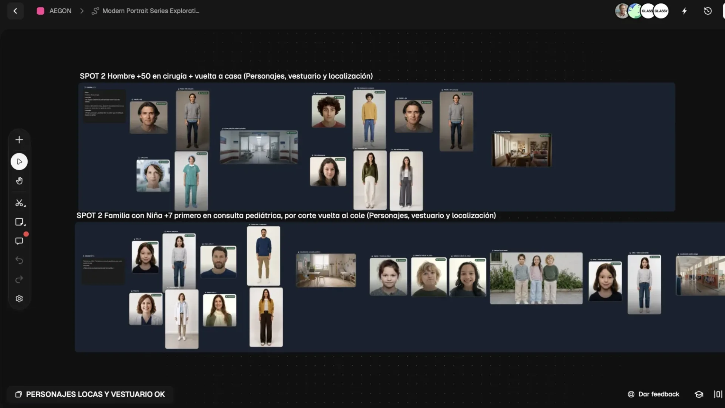Select the school hallway location thumbnail
Screen dimensions: 725x408
pos(700,276)
